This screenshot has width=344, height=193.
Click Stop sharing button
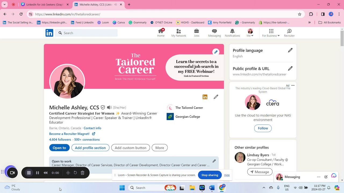(x=210, y=175)
